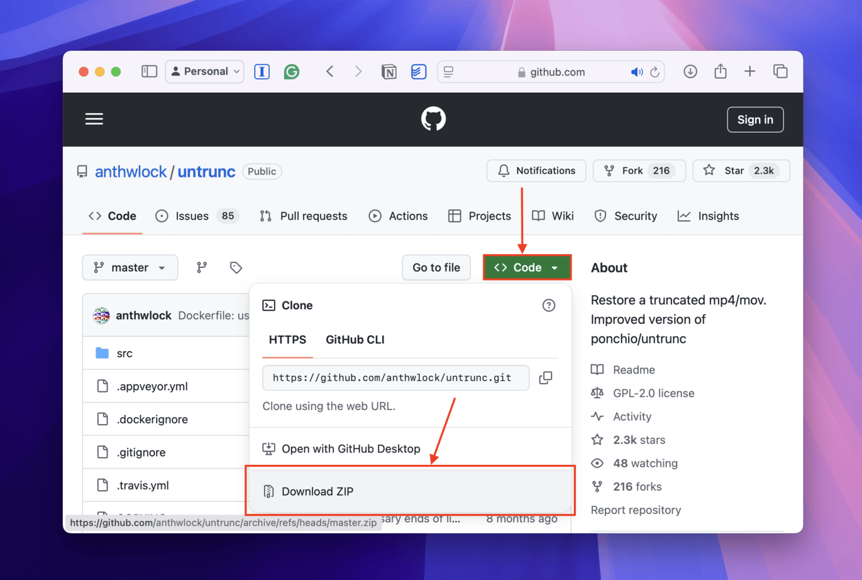This screenshot has height=580, width=862.
Task: Open the clone help question icon
Action: [548, 305]
